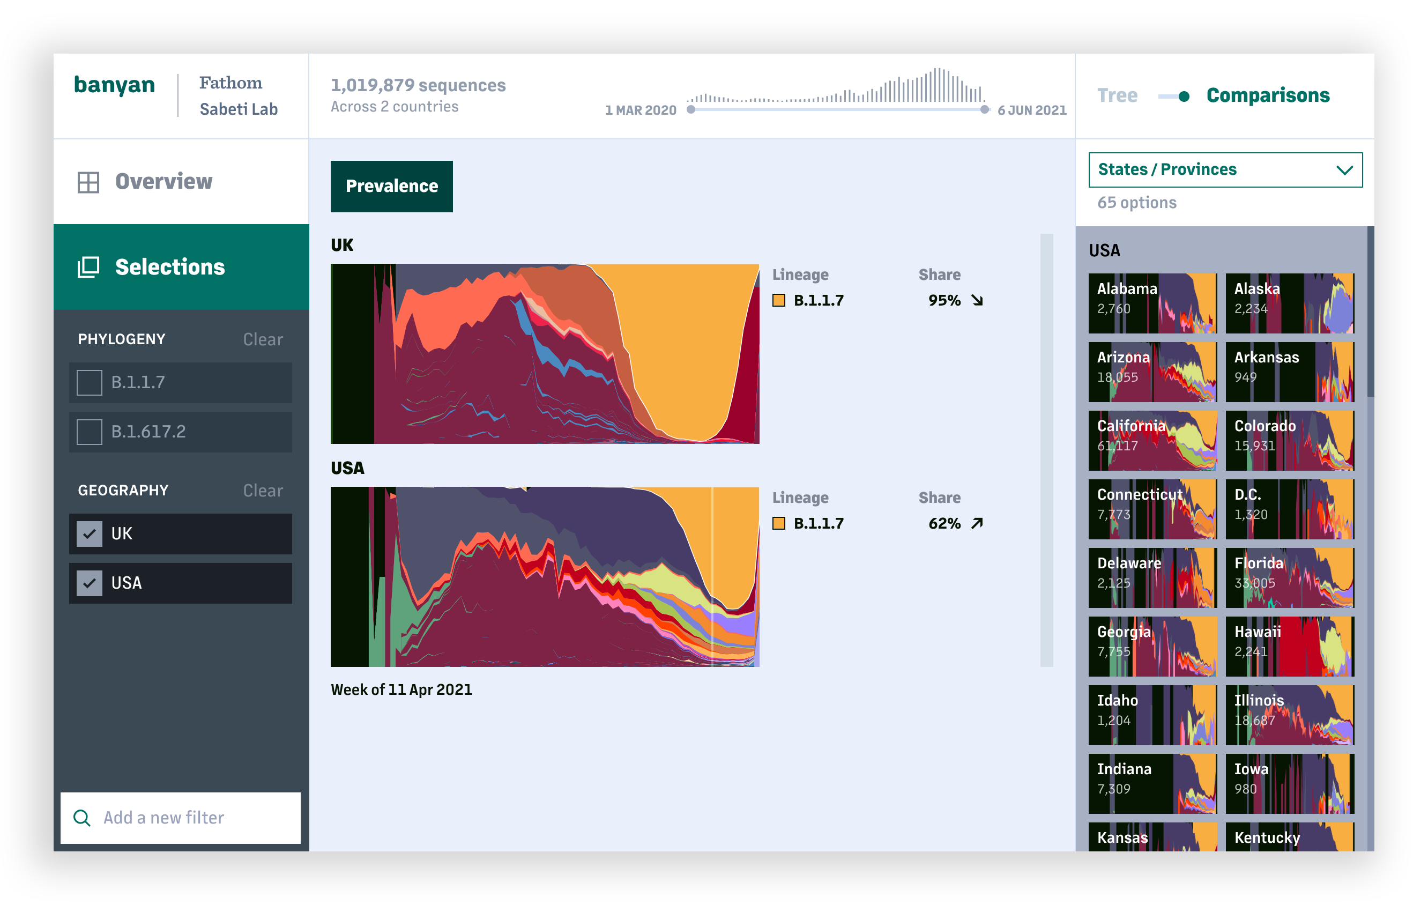This screenshot has height=905, width=1428.
Task: Select the Arkansas thumbnail
Action: tap(1290, 372)
